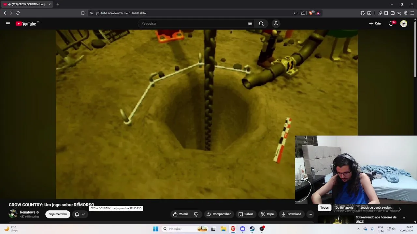Viewport: 417px width, 234px height.
Task: Close the CROW COUNTRY tab
Action: (50, 4)
